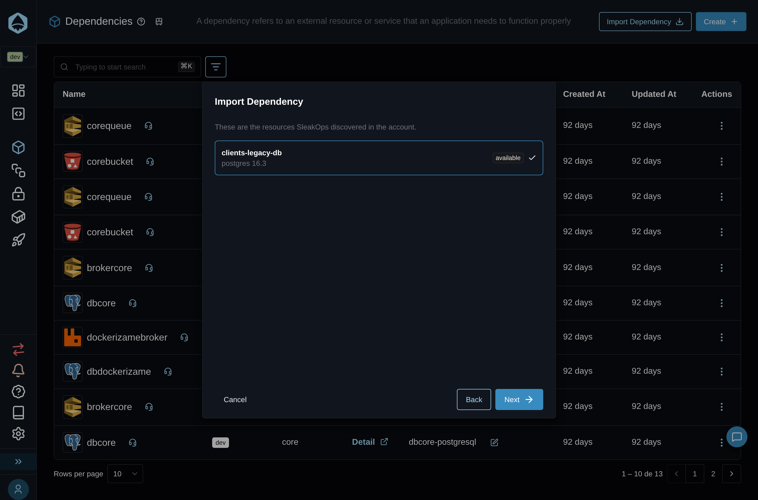Click the Create button
This screenshot has width=758, height=500.
tap(721, 22)
